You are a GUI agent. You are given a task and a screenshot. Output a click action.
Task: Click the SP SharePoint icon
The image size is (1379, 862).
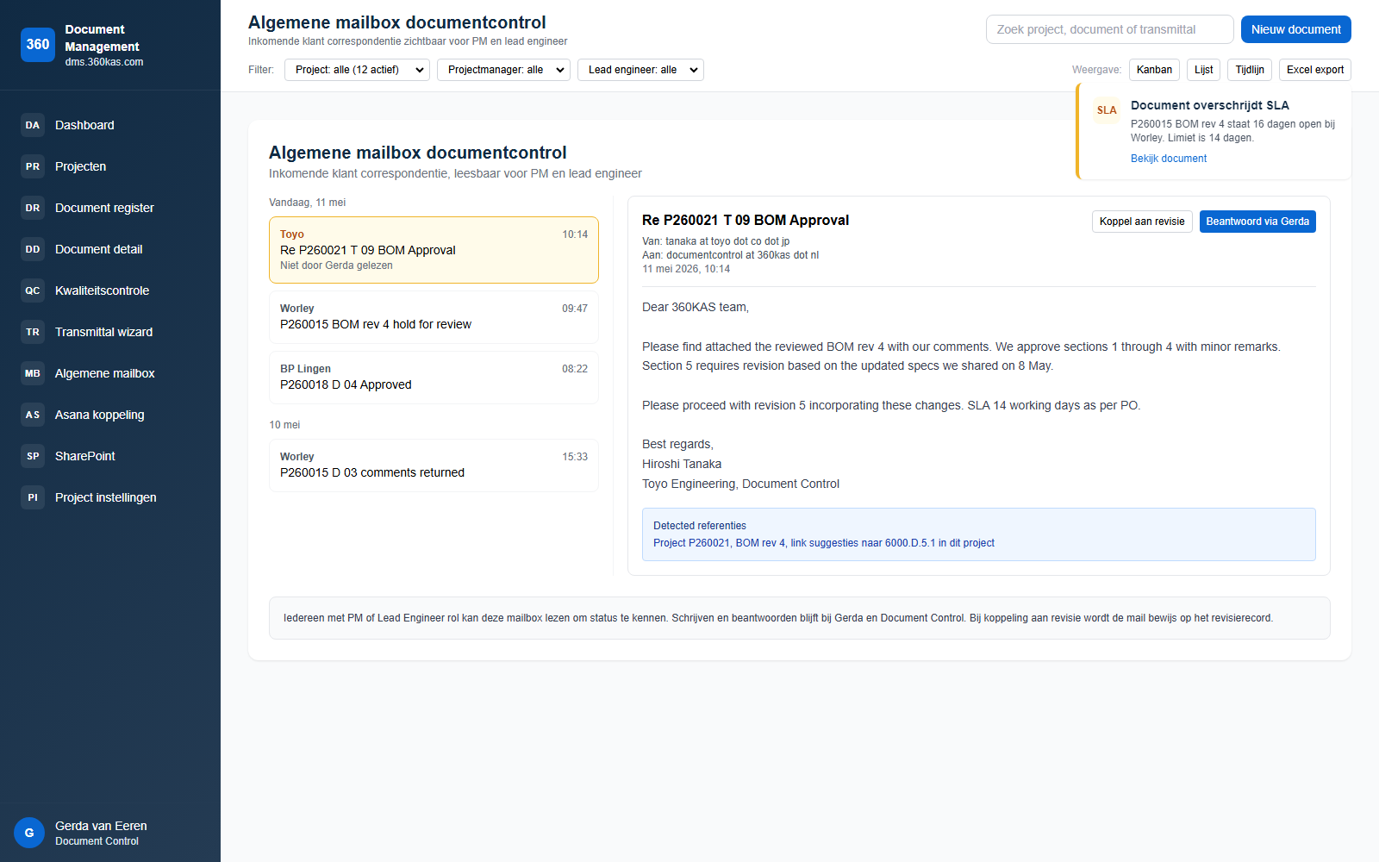click(x=33, y=456)
